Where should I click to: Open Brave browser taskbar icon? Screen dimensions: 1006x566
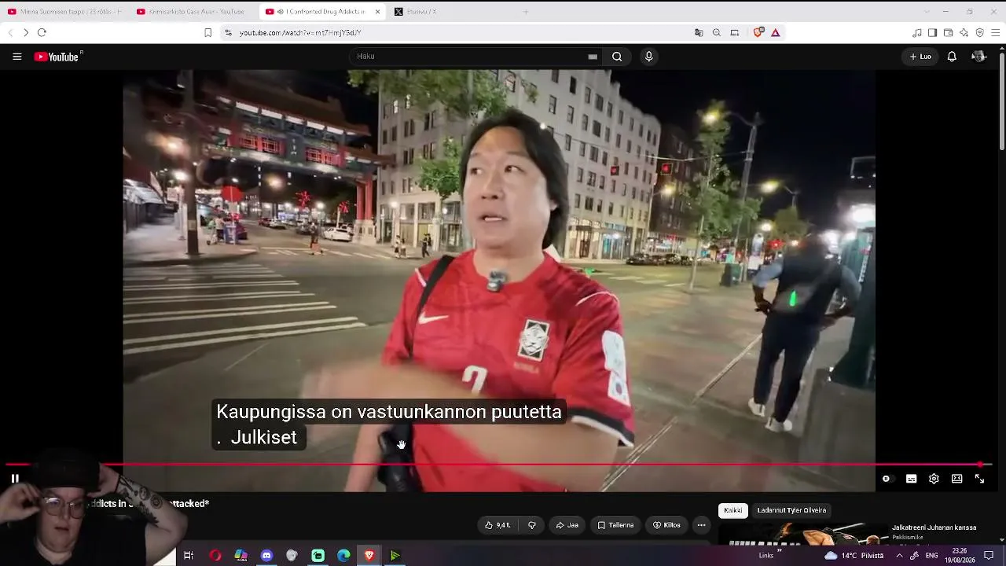point(369,556)
